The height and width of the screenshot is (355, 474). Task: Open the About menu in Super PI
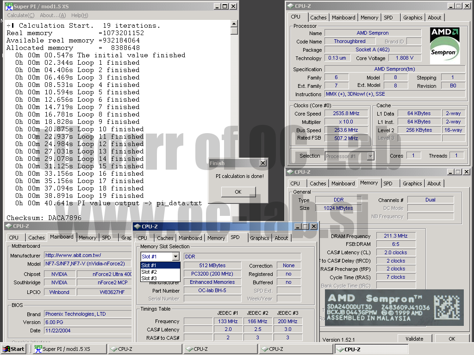53,15
